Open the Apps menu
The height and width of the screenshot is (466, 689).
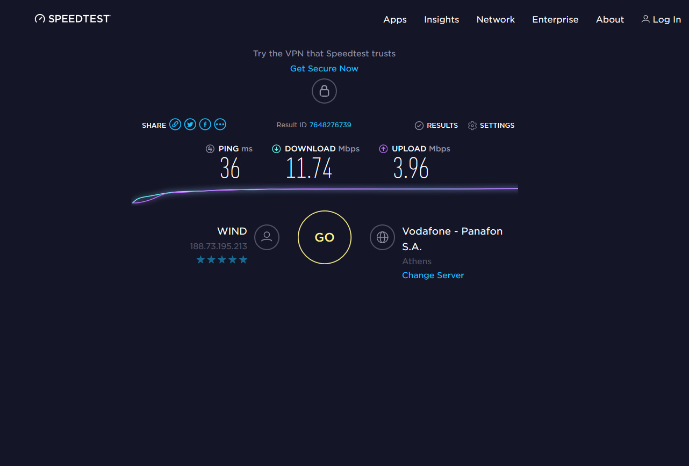point(395,19)
